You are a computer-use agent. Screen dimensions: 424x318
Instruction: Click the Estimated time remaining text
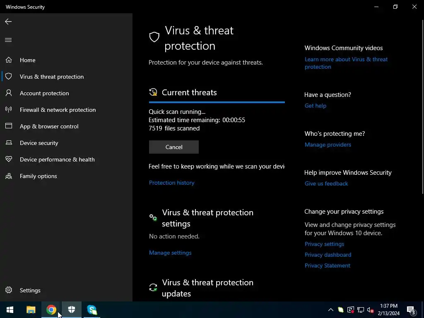point(197,120)
